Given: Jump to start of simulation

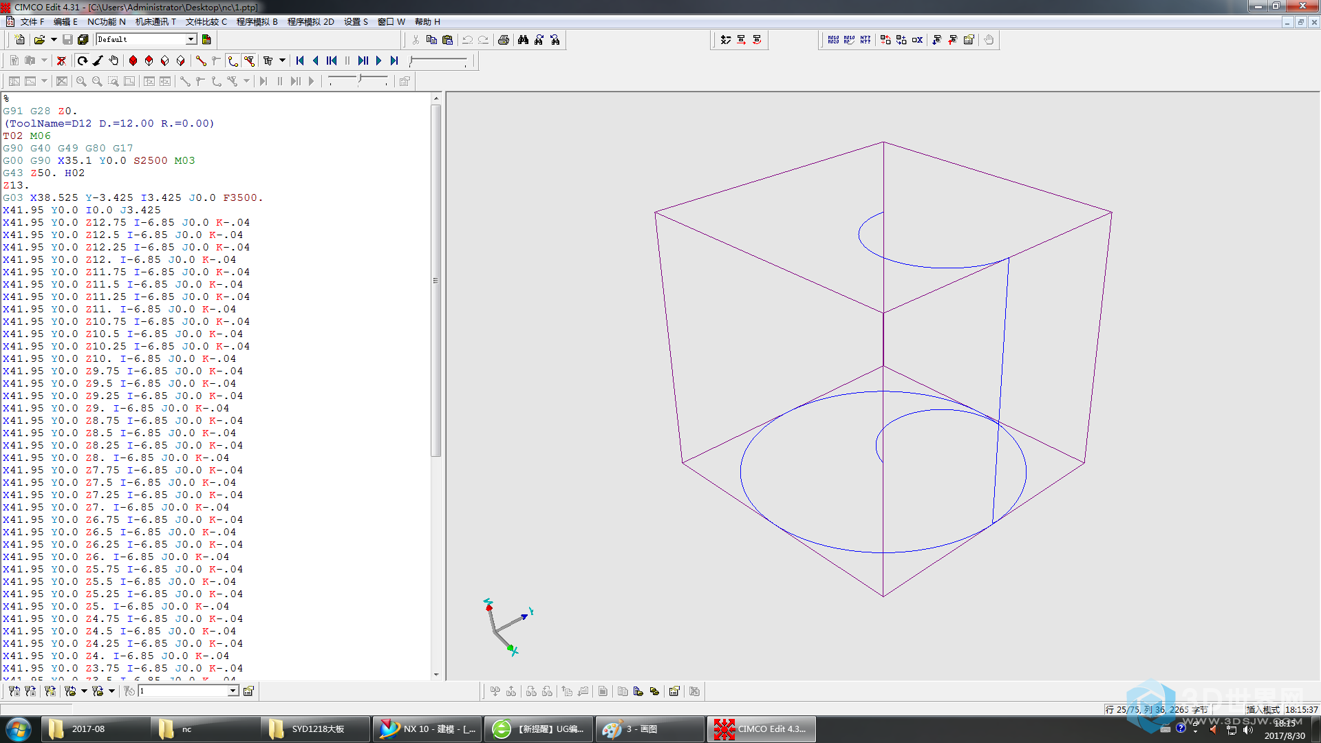Looking at the screenshot, I should pyautogui.click(x=300, y=61).
